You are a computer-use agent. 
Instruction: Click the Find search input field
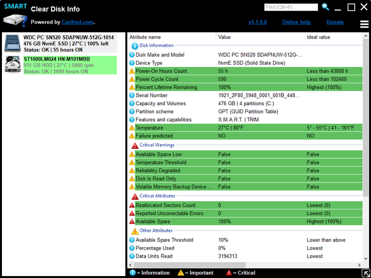(291, 7)
